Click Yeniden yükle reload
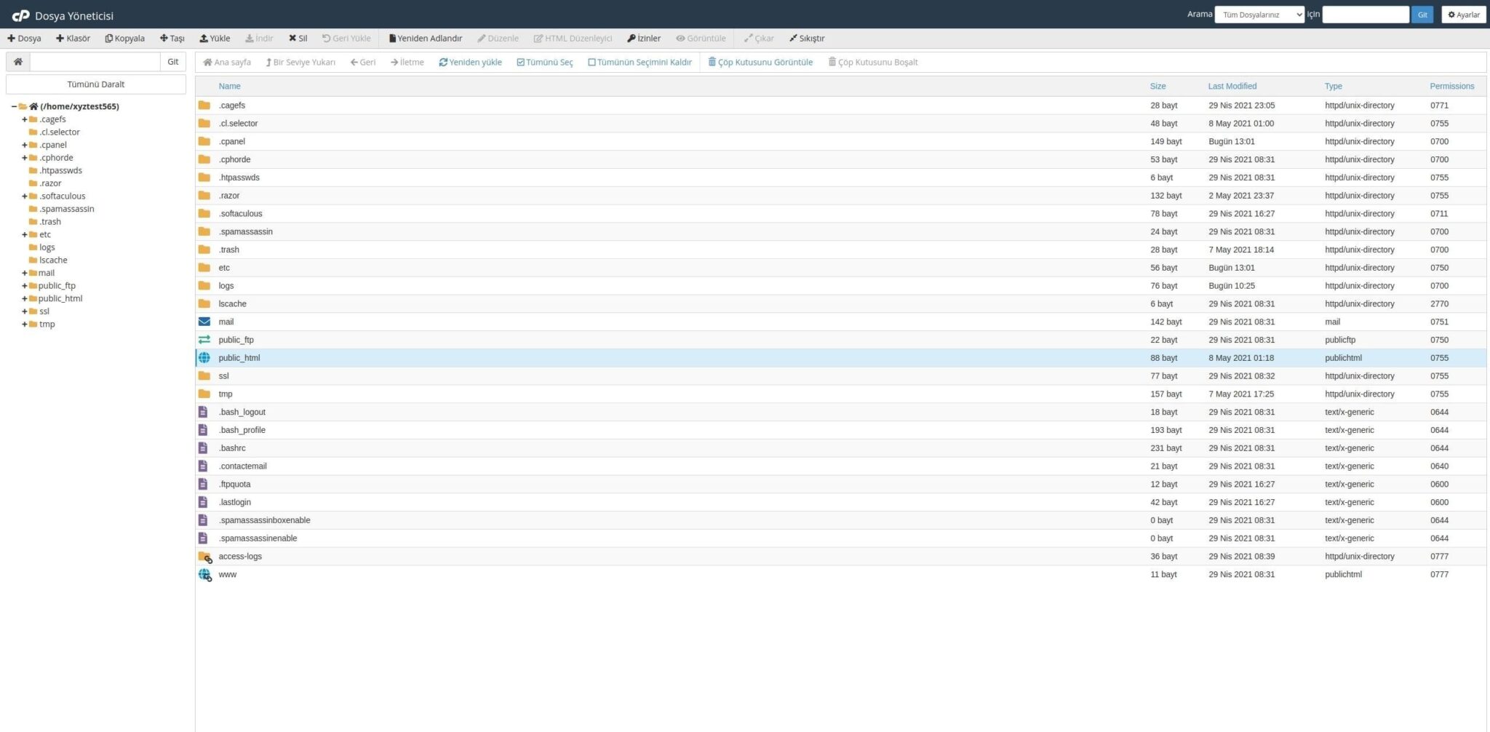 [x=470, y=63]
